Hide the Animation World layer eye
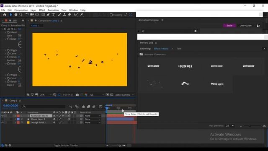 point(3,116)
